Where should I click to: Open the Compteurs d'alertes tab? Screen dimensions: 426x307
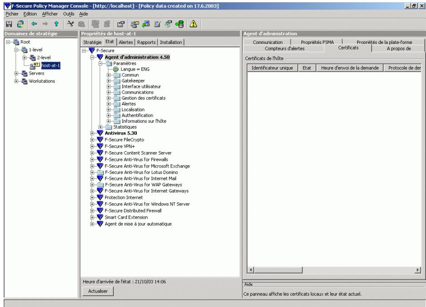click(285, 48)
